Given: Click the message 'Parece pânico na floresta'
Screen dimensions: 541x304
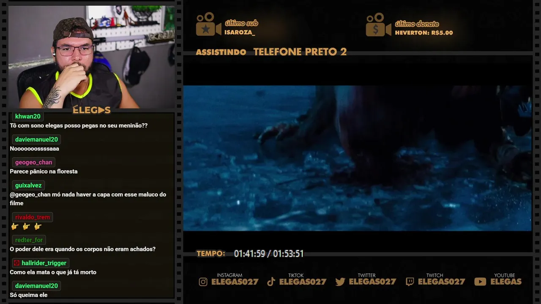Looking at the screenshot, I should tap(44, 171).
